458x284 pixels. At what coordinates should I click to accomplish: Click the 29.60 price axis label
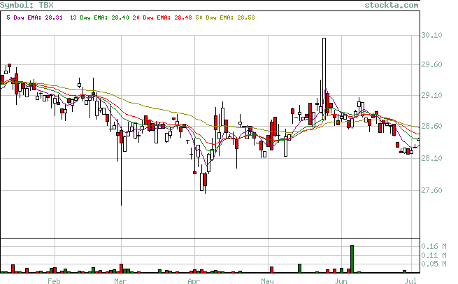431,64
